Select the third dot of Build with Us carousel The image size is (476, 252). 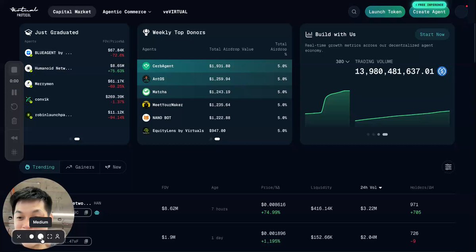click(378, 135)
